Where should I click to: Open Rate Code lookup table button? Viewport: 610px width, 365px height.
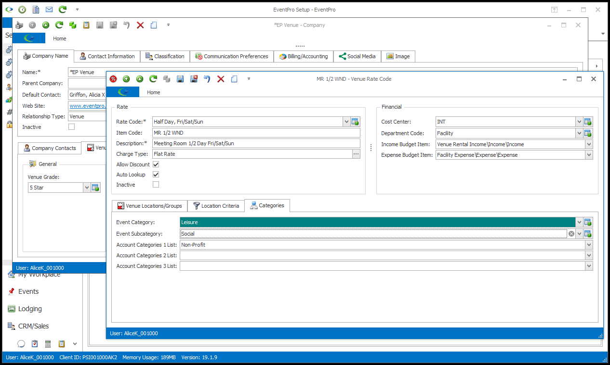(356, 122)
